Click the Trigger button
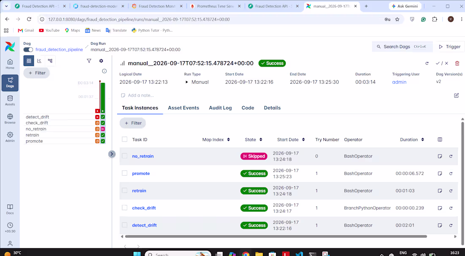The image size is (465, 256). pyautogui.click(x=449, y=47)
